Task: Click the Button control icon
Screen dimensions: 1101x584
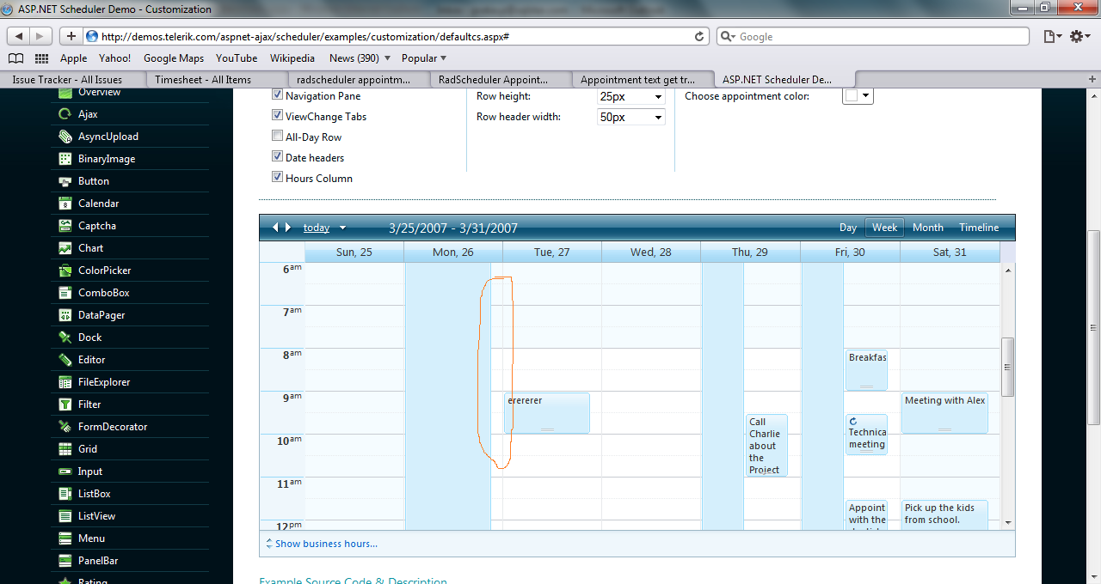Action: click(65, 181)
